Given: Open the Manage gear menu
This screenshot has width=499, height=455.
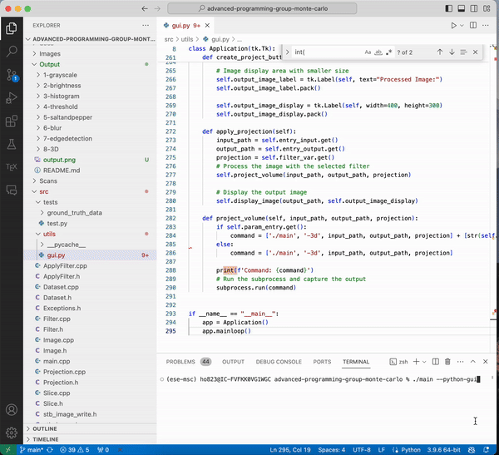Looking at the screenshot, I should (x=12, y=433).
